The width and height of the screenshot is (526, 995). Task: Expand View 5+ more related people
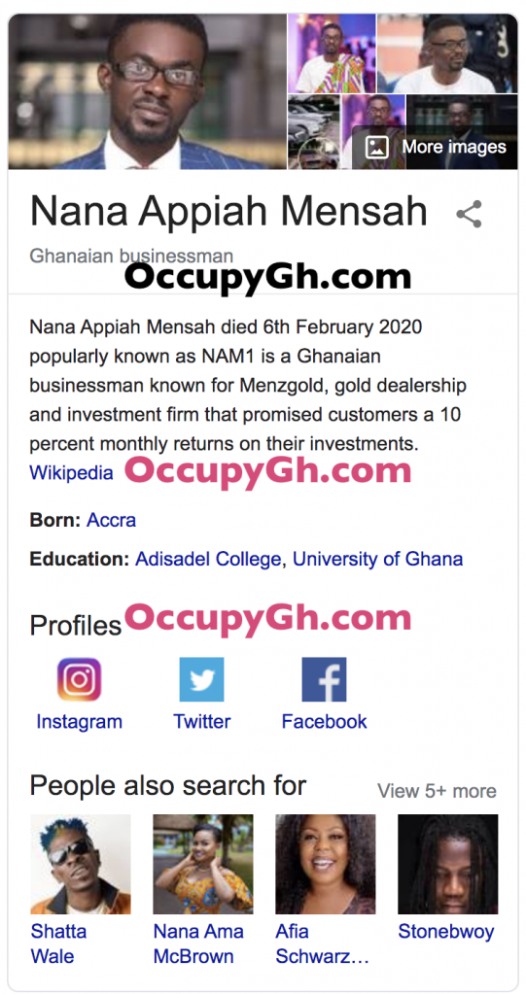[438, 791]
